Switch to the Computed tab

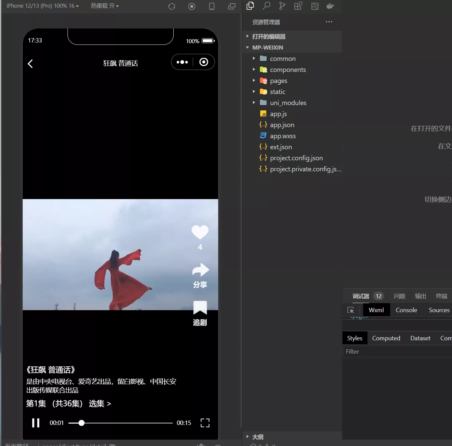[386, 338]
